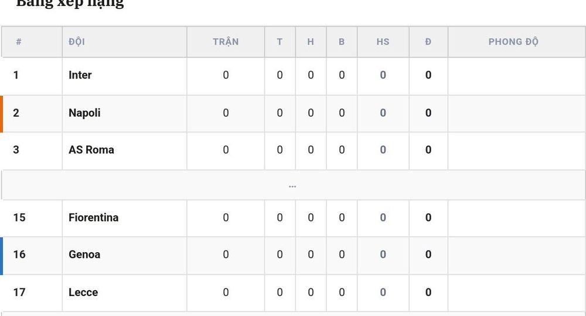The height and width of the screenshot is (316, 586).
Task: Click Genoa's rank number 16
Action: click(19, 254)
